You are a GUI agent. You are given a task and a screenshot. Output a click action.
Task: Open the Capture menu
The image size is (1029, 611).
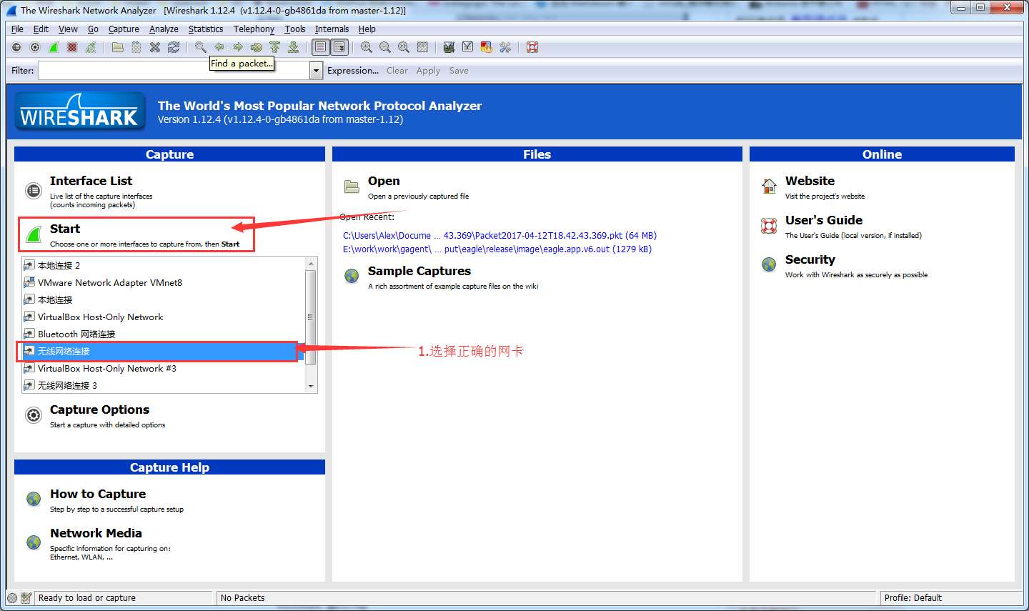(x=124, y=29)
